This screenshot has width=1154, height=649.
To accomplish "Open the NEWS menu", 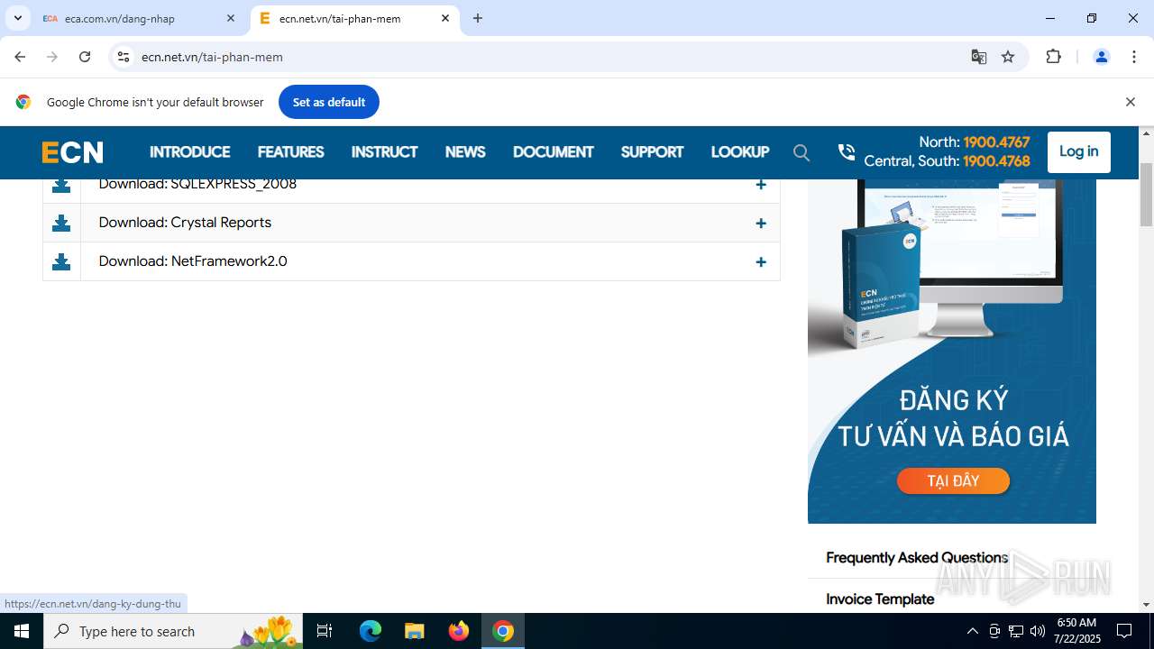I will click(x=465, y=152).
